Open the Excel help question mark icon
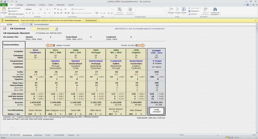This screenshot has width=258, height=139. click(x=247, y=5)
